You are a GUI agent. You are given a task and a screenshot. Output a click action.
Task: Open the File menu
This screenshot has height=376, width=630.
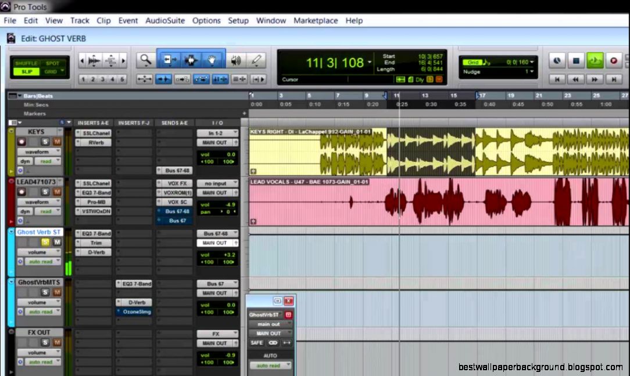coord(10,20)
